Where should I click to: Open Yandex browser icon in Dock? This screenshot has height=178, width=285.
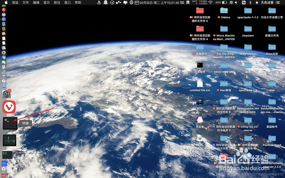4,169
